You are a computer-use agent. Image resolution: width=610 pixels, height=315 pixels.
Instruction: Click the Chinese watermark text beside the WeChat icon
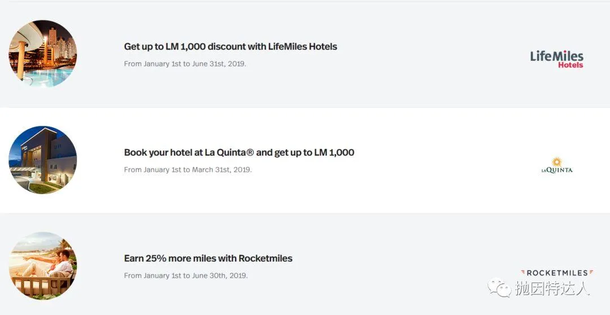552,289
